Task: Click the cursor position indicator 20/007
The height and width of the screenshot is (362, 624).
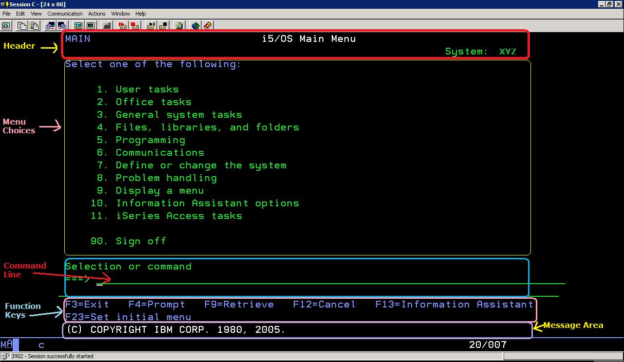Action: [x=488, y=345]
